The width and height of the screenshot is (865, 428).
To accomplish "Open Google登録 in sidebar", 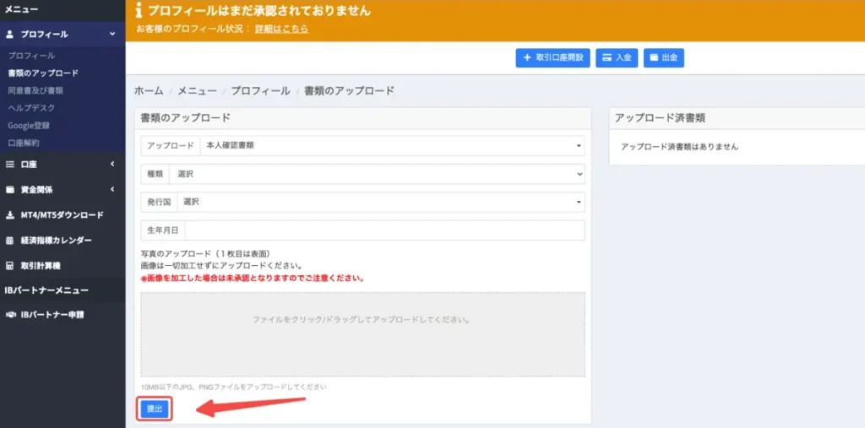I will coord(29,125).
